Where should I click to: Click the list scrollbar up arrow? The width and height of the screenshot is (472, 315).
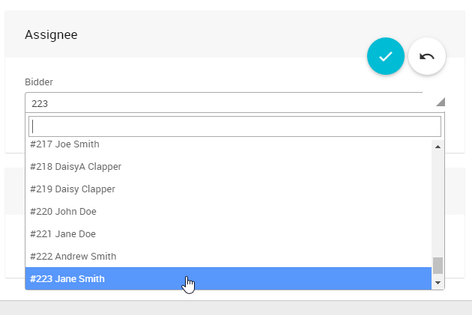coord(438,146)
